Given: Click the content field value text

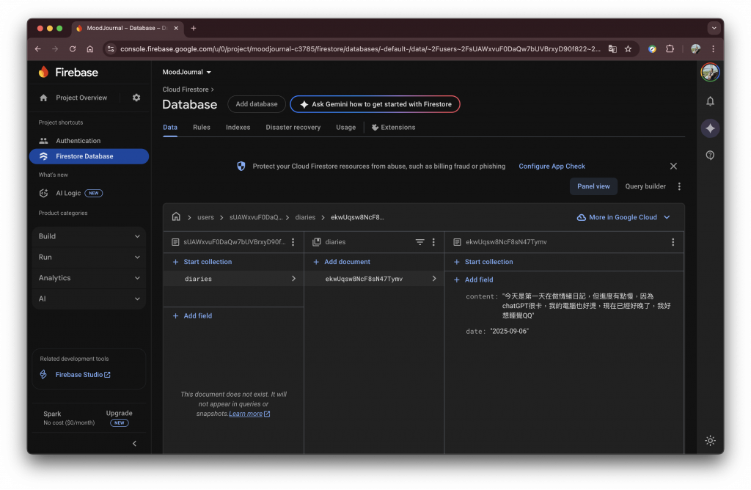Looking at the screenshot, I should (x=586, y=306).
